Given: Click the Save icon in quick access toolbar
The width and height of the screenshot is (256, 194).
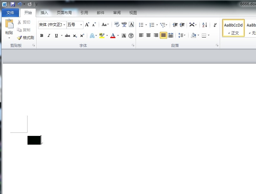Looking at the screenshot, I should click(x=13, y=4).
